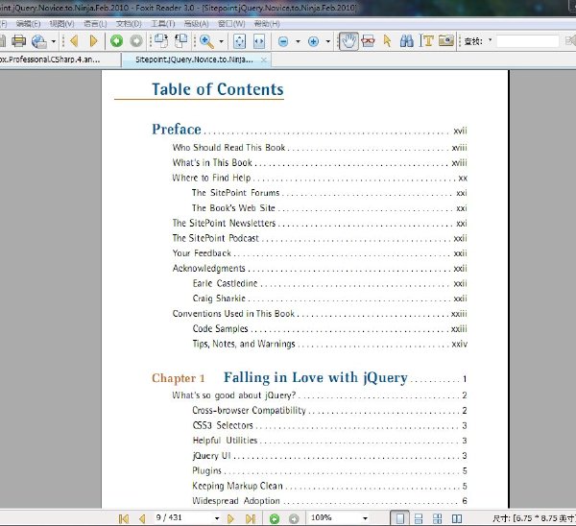Open the Advanced (A) menu
Image resolution: width=576 pixels, height=526 pixels.
[196, 24]
